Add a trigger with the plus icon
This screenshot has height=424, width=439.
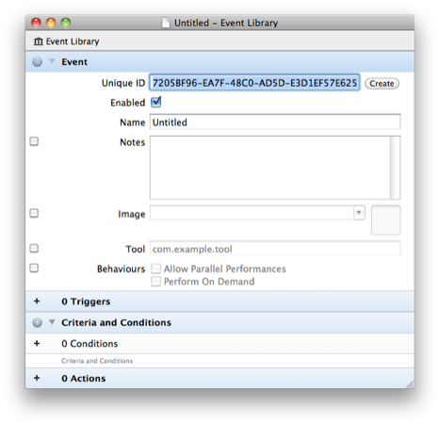coord(37,301)
